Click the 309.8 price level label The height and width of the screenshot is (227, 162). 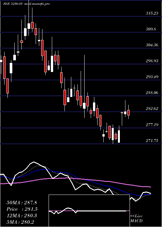click(x=151, y=29)
